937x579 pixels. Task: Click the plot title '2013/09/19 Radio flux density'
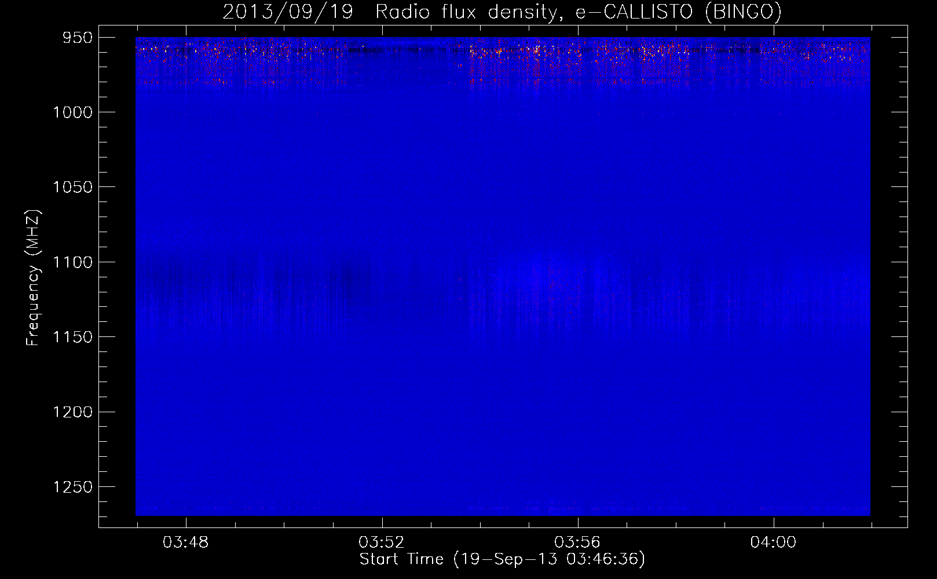coord(390,12)
